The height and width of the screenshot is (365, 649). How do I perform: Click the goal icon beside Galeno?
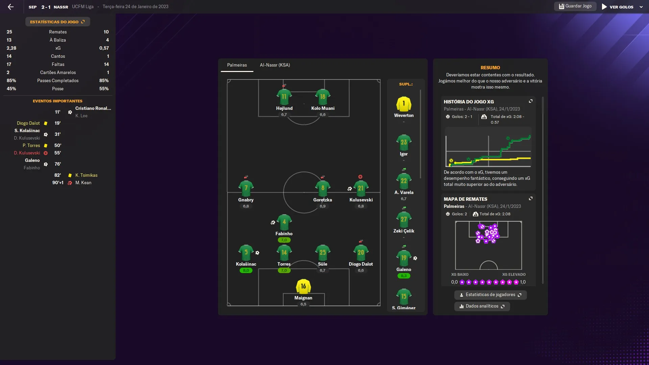[x=415, y=258]
